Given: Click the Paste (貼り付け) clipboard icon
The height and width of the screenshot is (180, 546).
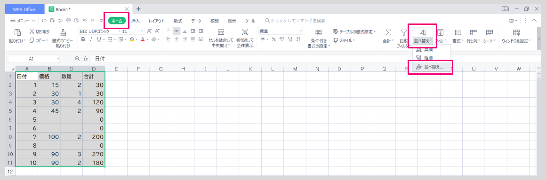Looking at the screenshot, I should pyautogui.click(x=18, y=32).
